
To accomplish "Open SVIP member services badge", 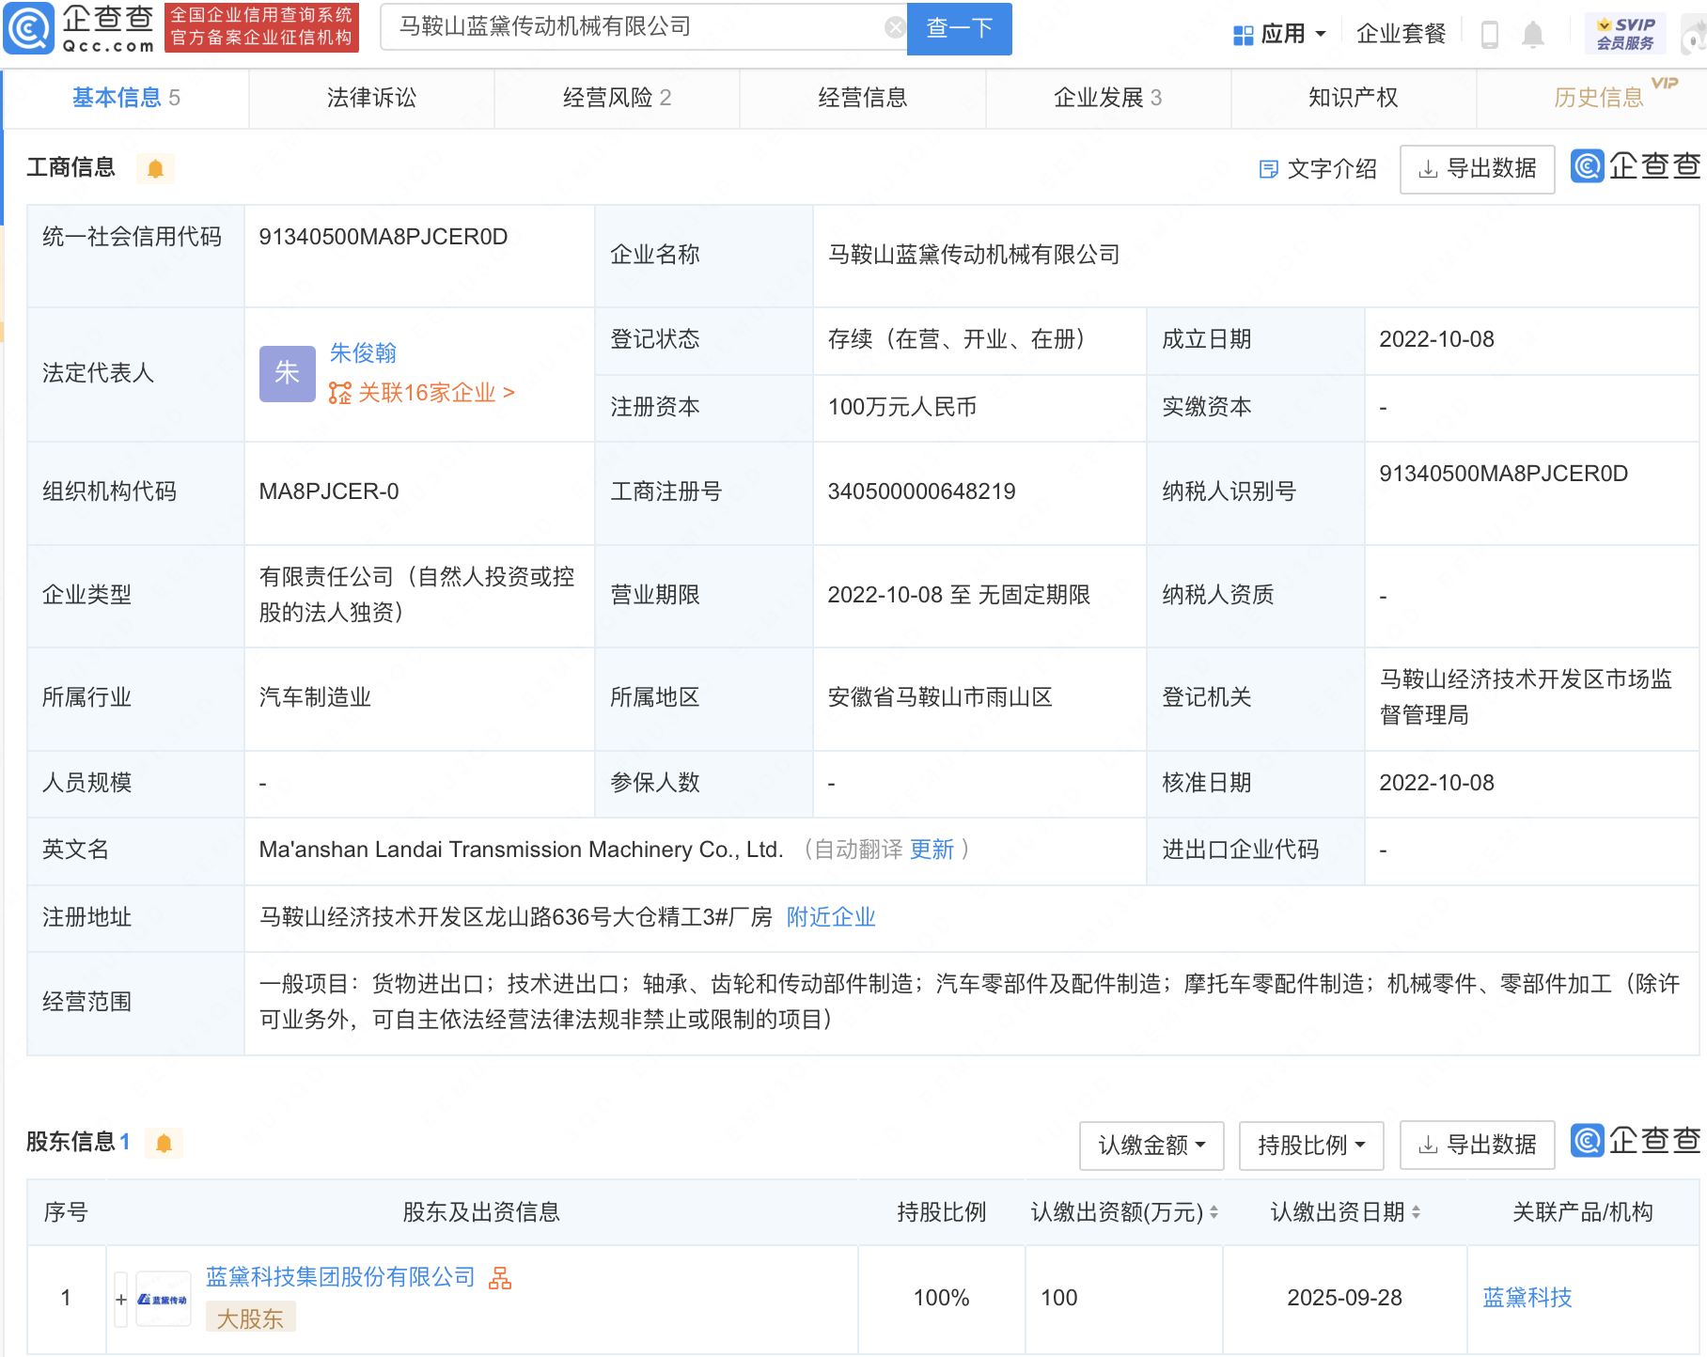I will (x=1625, y=34).
